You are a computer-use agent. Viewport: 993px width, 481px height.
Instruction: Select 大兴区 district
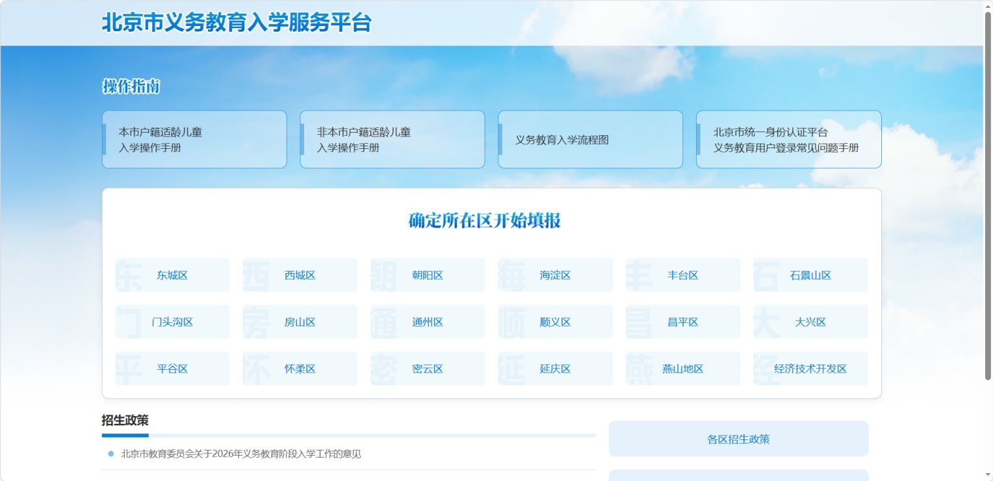pos(810,322)
